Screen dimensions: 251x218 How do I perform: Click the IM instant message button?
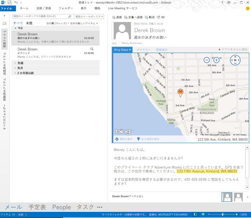pyautogui.click(x=161, y=17)
